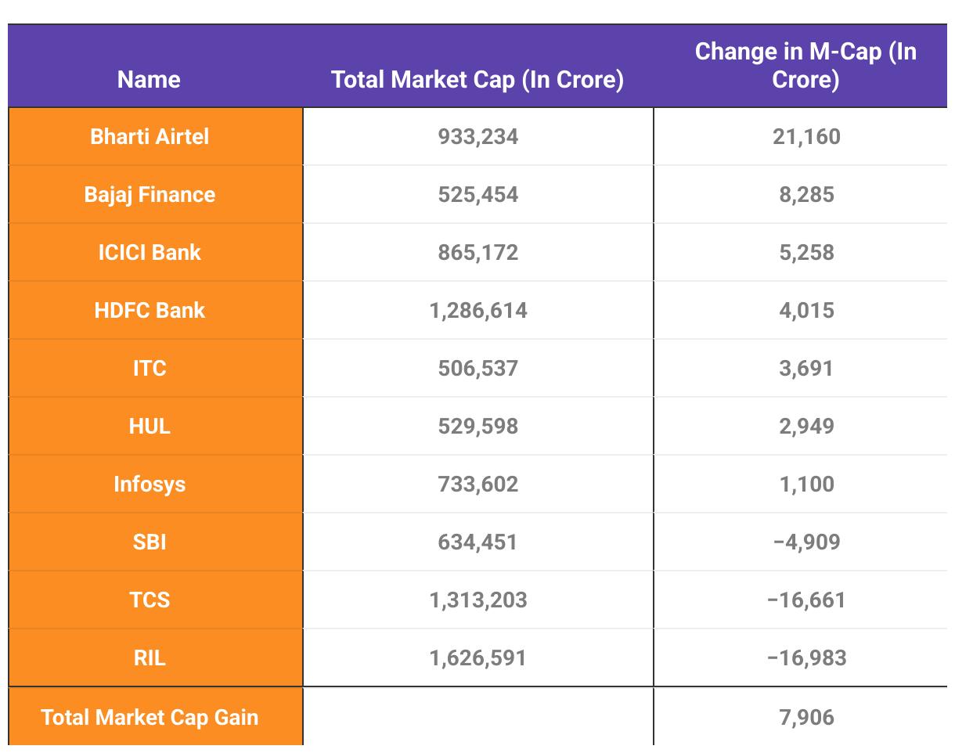This screenshot has width=955, height=753.
Task: Click the ICICI Bank row label
Action: point(150,252)
